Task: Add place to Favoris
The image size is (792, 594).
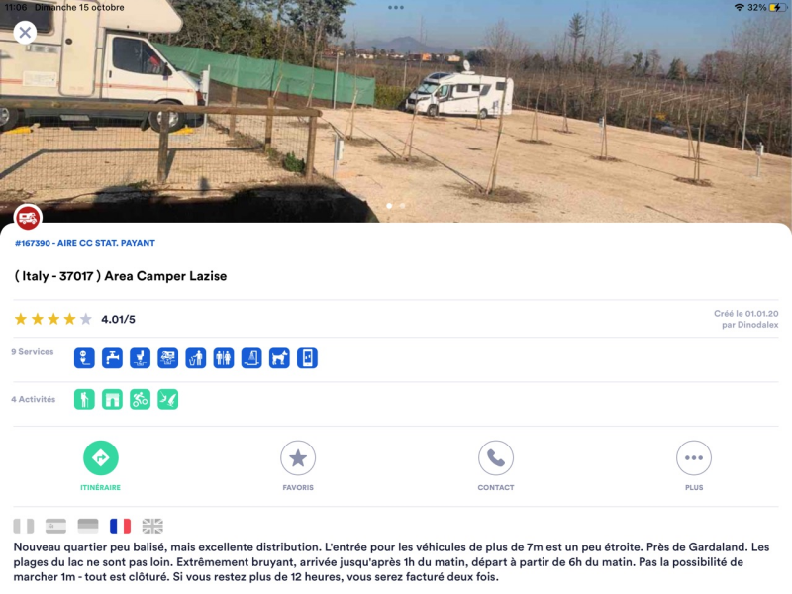Action: tap(298, 465)
